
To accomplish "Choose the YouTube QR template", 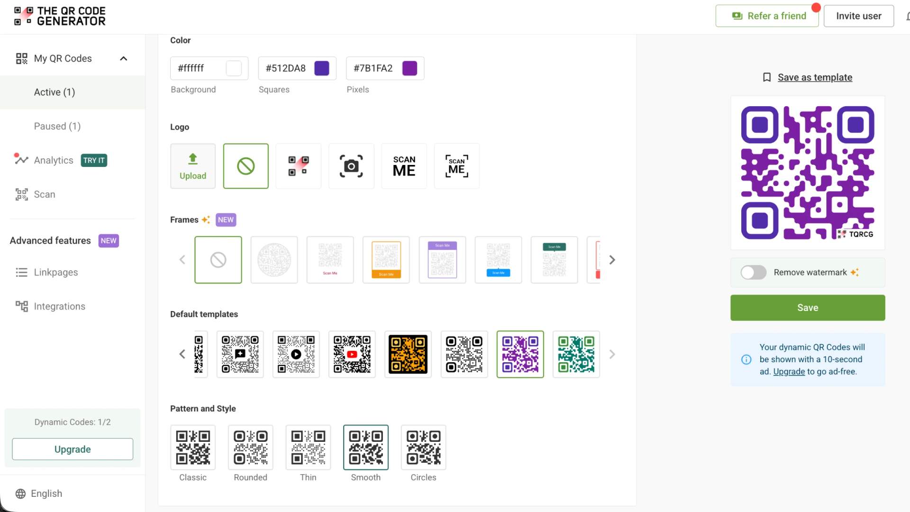I will tap(352, 354).
